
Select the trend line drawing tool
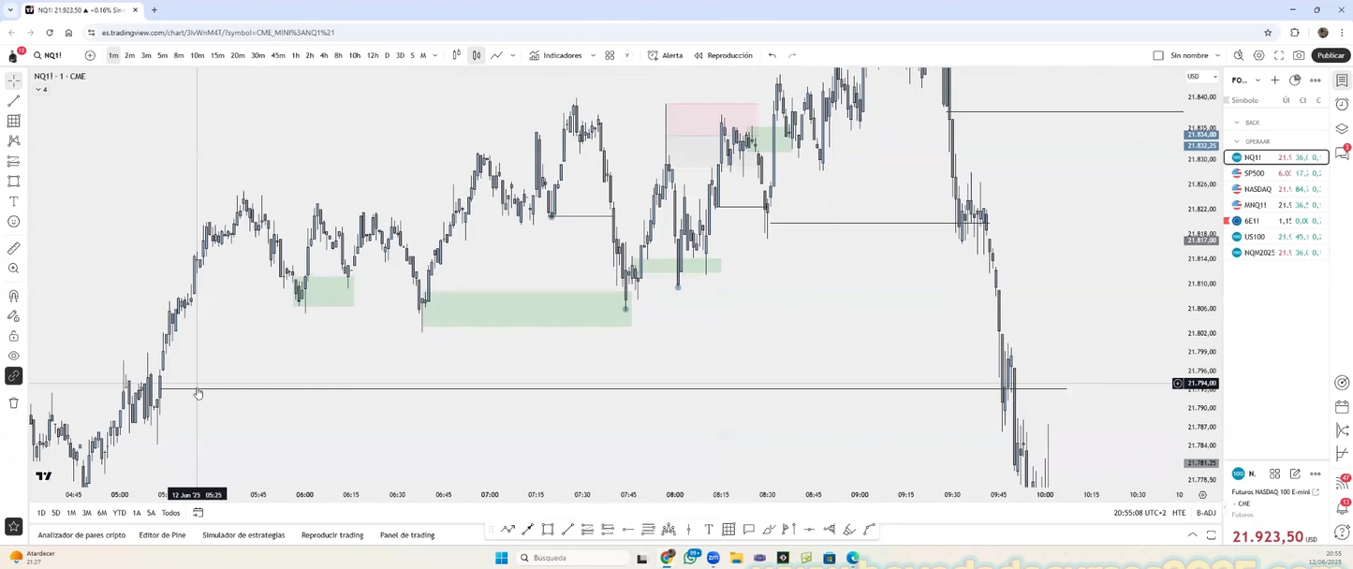click(x=13, y=102)
